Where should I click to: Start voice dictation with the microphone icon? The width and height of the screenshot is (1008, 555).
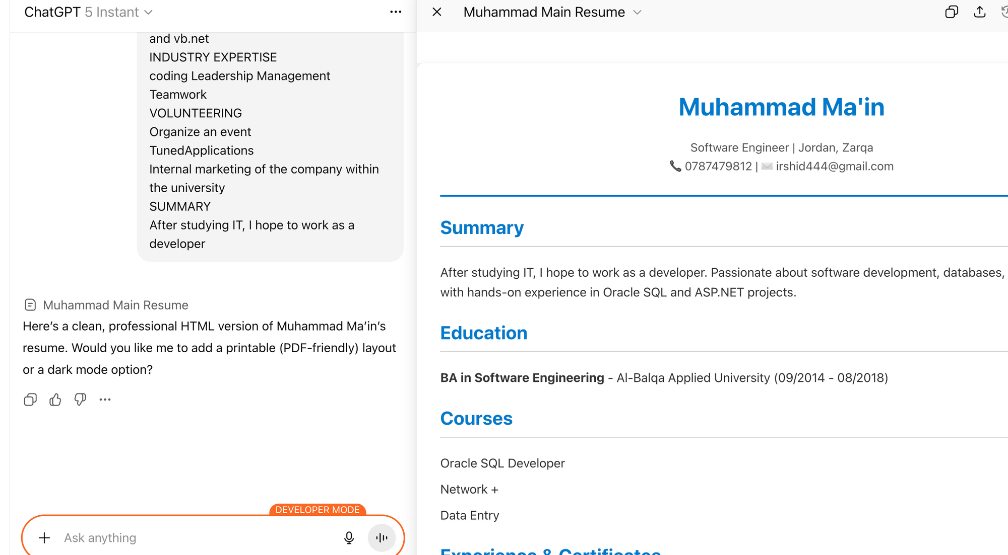[349, 537]
